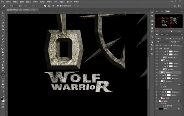The width and height of the screenshot is (184, 116).
Task: Zoom out with small mountain button in Navigator
Action: pyautogui.click(x=163, y=31)
